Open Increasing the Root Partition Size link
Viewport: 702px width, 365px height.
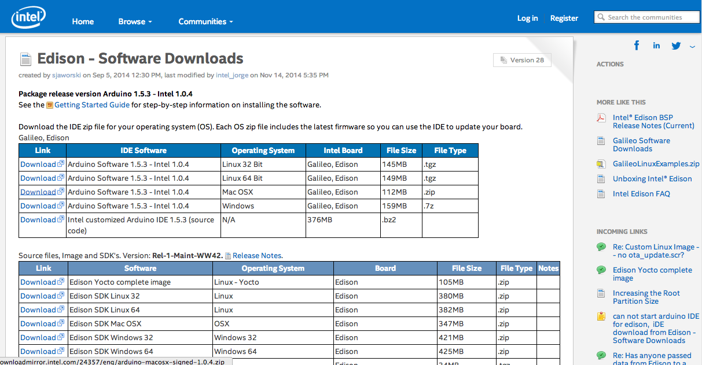pyautogui.click(x=646, y=297)
